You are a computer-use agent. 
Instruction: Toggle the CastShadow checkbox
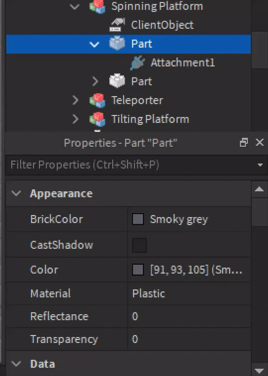coord(139,245)
